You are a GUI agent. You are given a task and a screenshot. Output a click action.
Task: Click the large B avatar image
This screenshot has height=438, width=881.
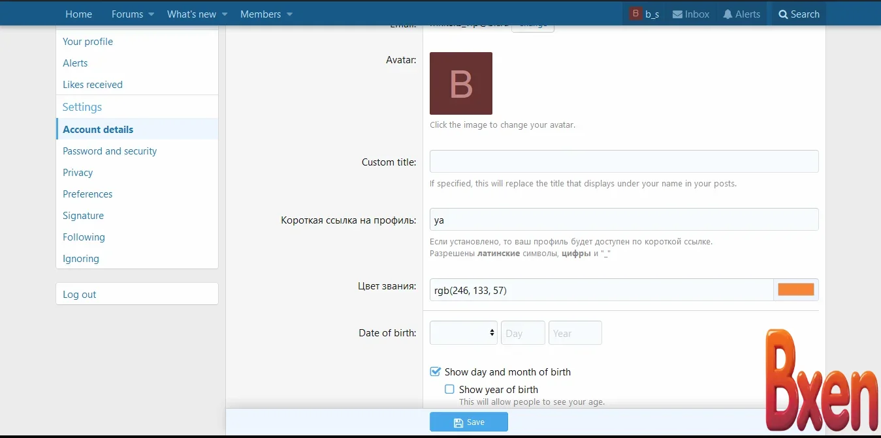tap(461, 83)
